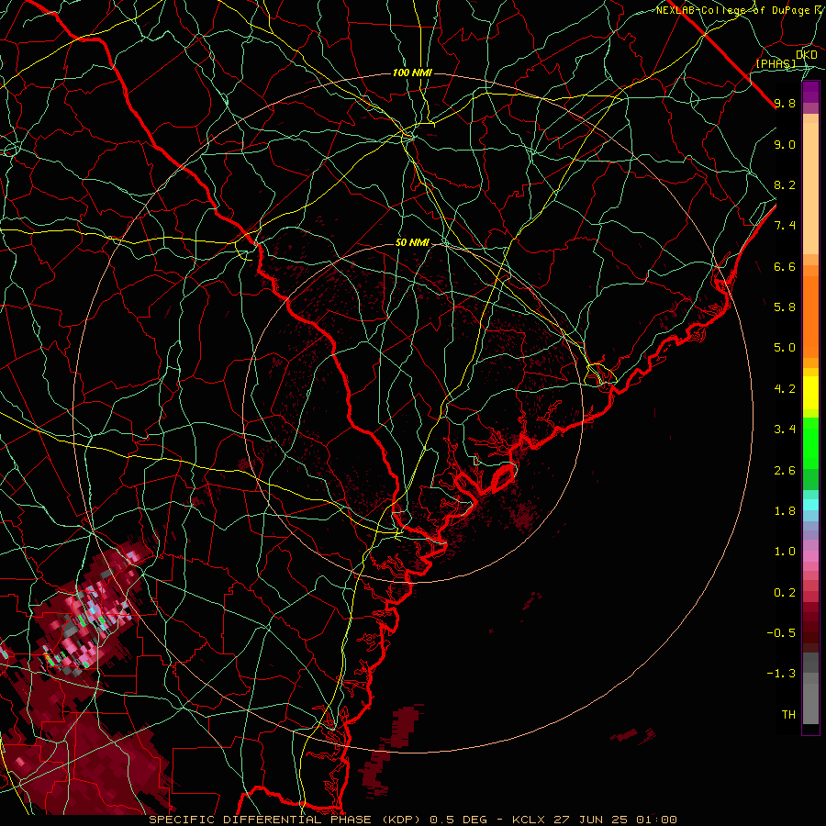Click the 1.0 value on the color scale
826x826 pixels.
point(785,552)
